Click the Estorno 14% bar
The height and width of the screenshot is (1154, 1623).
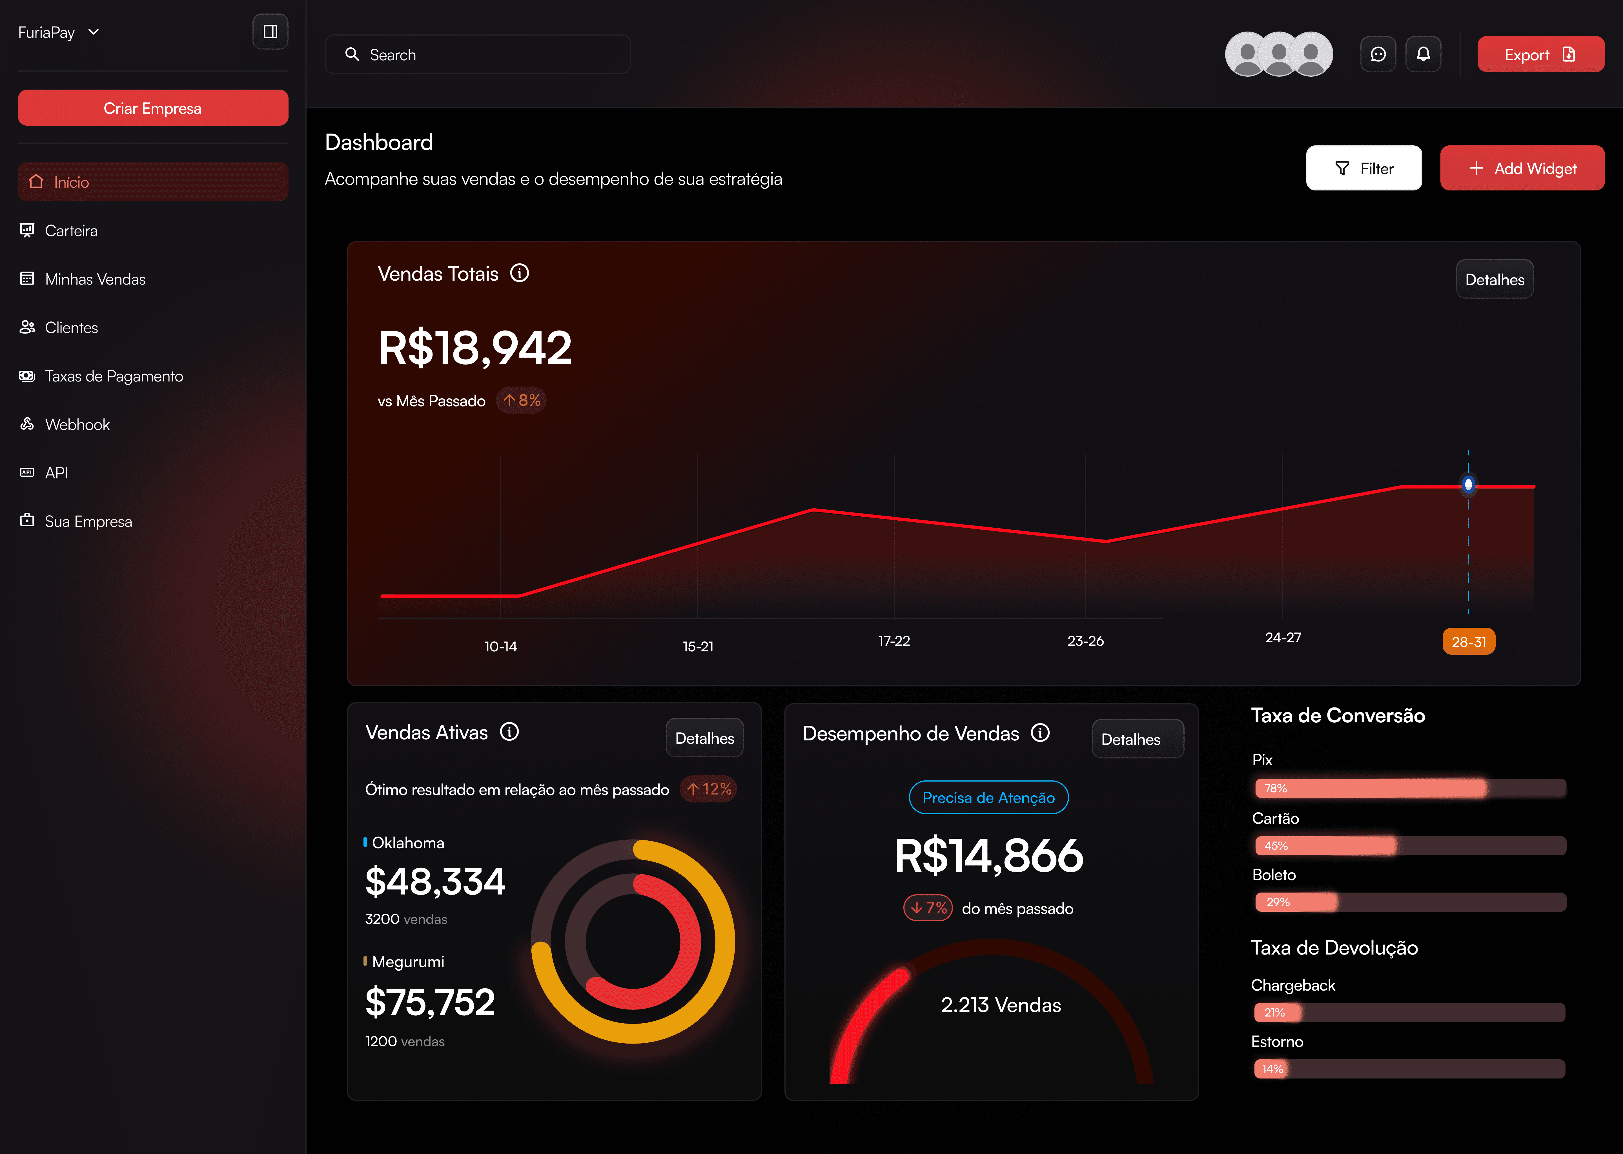(1410, 1069)
